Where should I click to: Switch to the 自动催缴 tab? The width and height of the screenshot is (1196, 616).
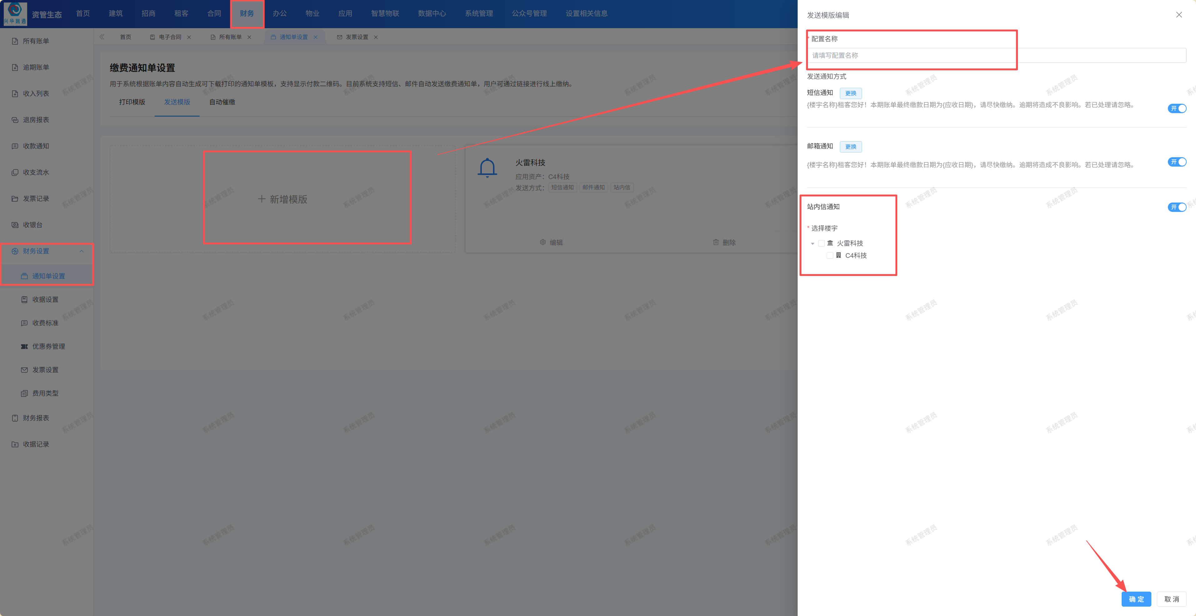tap(222, 102)
